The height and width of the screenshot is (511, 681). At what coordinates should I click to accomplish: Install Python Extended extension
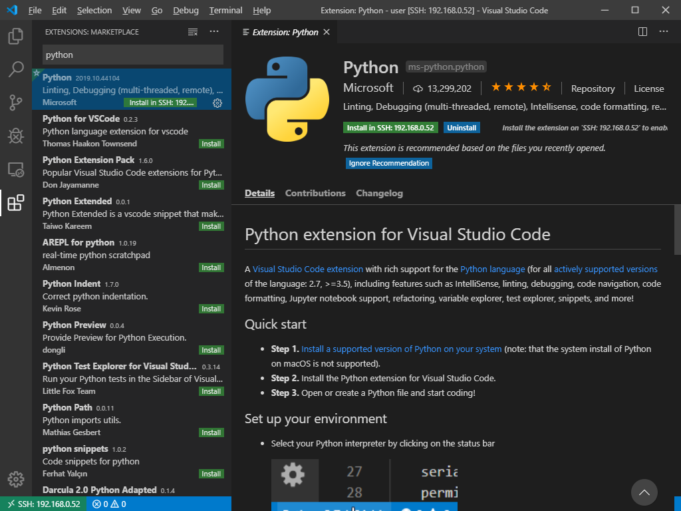pos(211,226)
